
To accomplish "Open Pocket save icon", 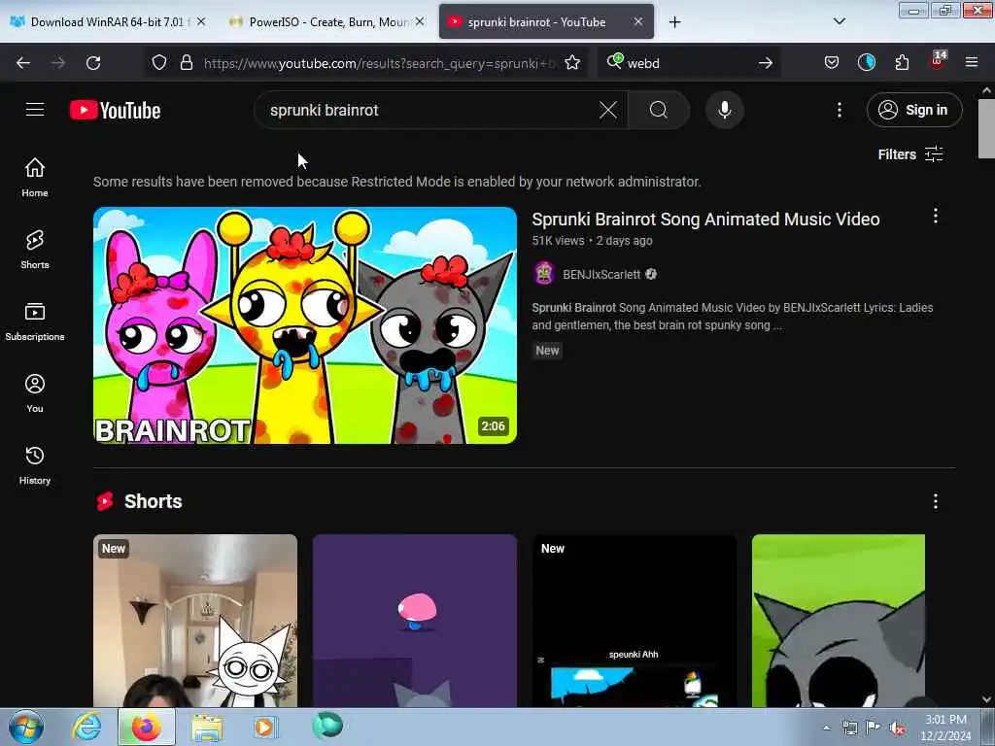I will click(832, 62).
